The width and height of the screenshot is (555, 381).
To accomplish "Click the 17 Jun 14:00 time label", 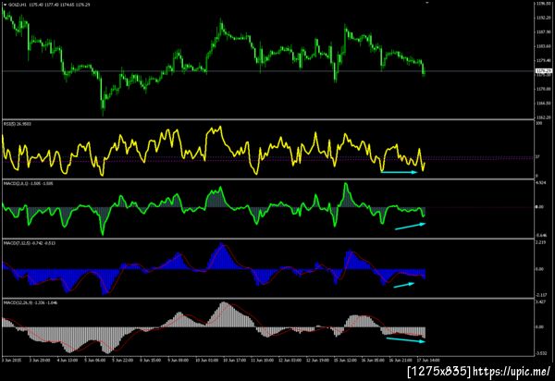I will (x=428, y=360).
